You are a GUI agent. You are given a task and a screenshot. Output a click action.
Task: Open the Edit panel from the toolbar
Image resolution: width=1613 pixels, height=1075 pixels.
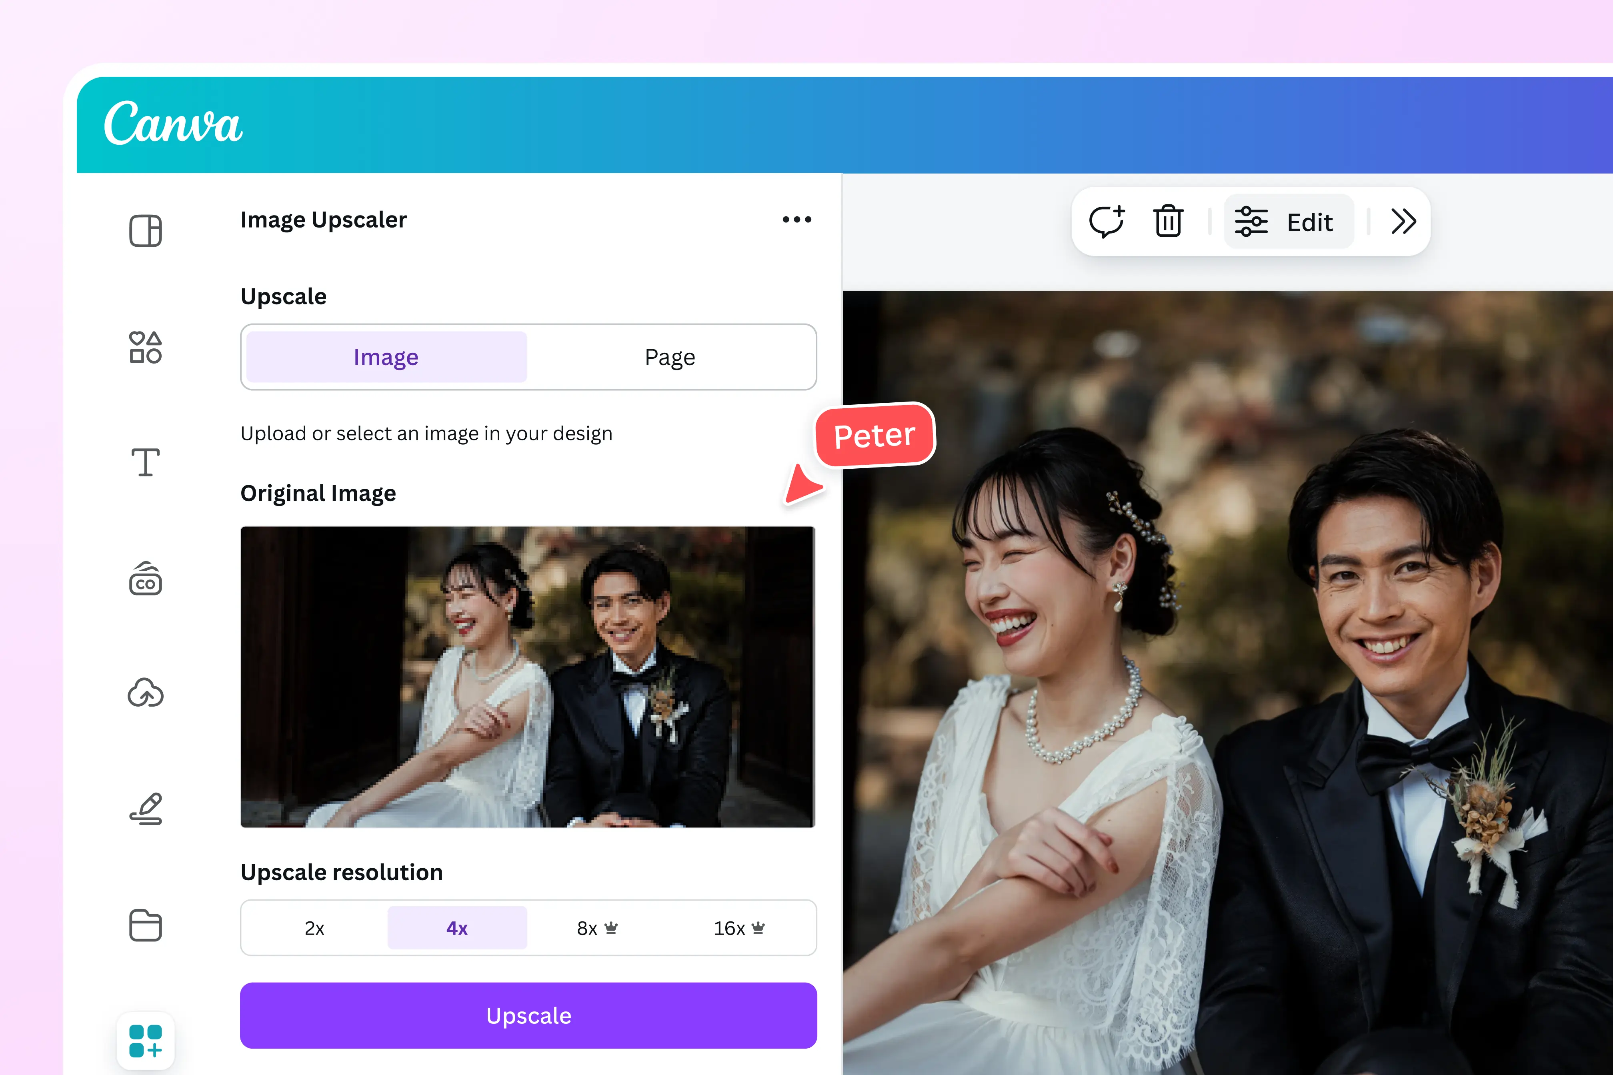pyautogui.click(x=1289, y=221)
